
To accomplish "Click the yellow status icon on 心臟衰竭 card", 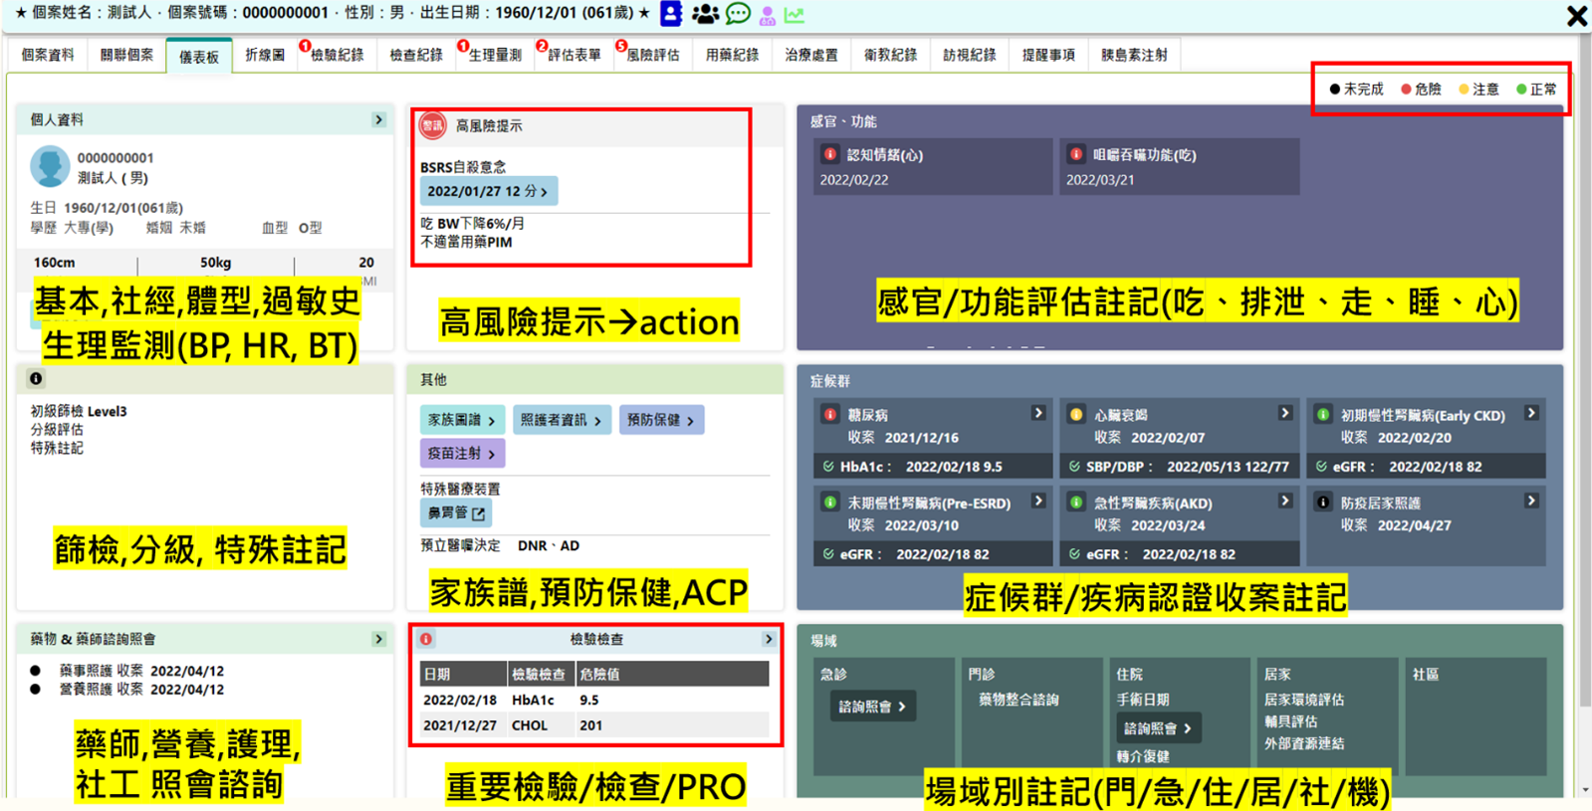I will [x=1076, y=414].
